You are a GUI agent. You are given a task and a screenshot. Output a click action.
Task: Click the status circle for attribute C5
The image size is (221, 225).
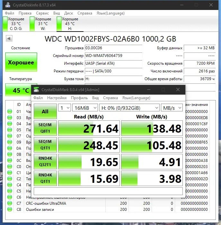coord(10,191)
